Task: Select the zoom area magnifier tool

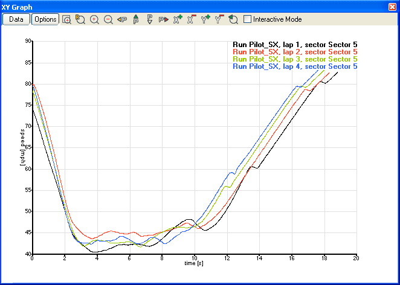Action: click(x=80, y=19)
